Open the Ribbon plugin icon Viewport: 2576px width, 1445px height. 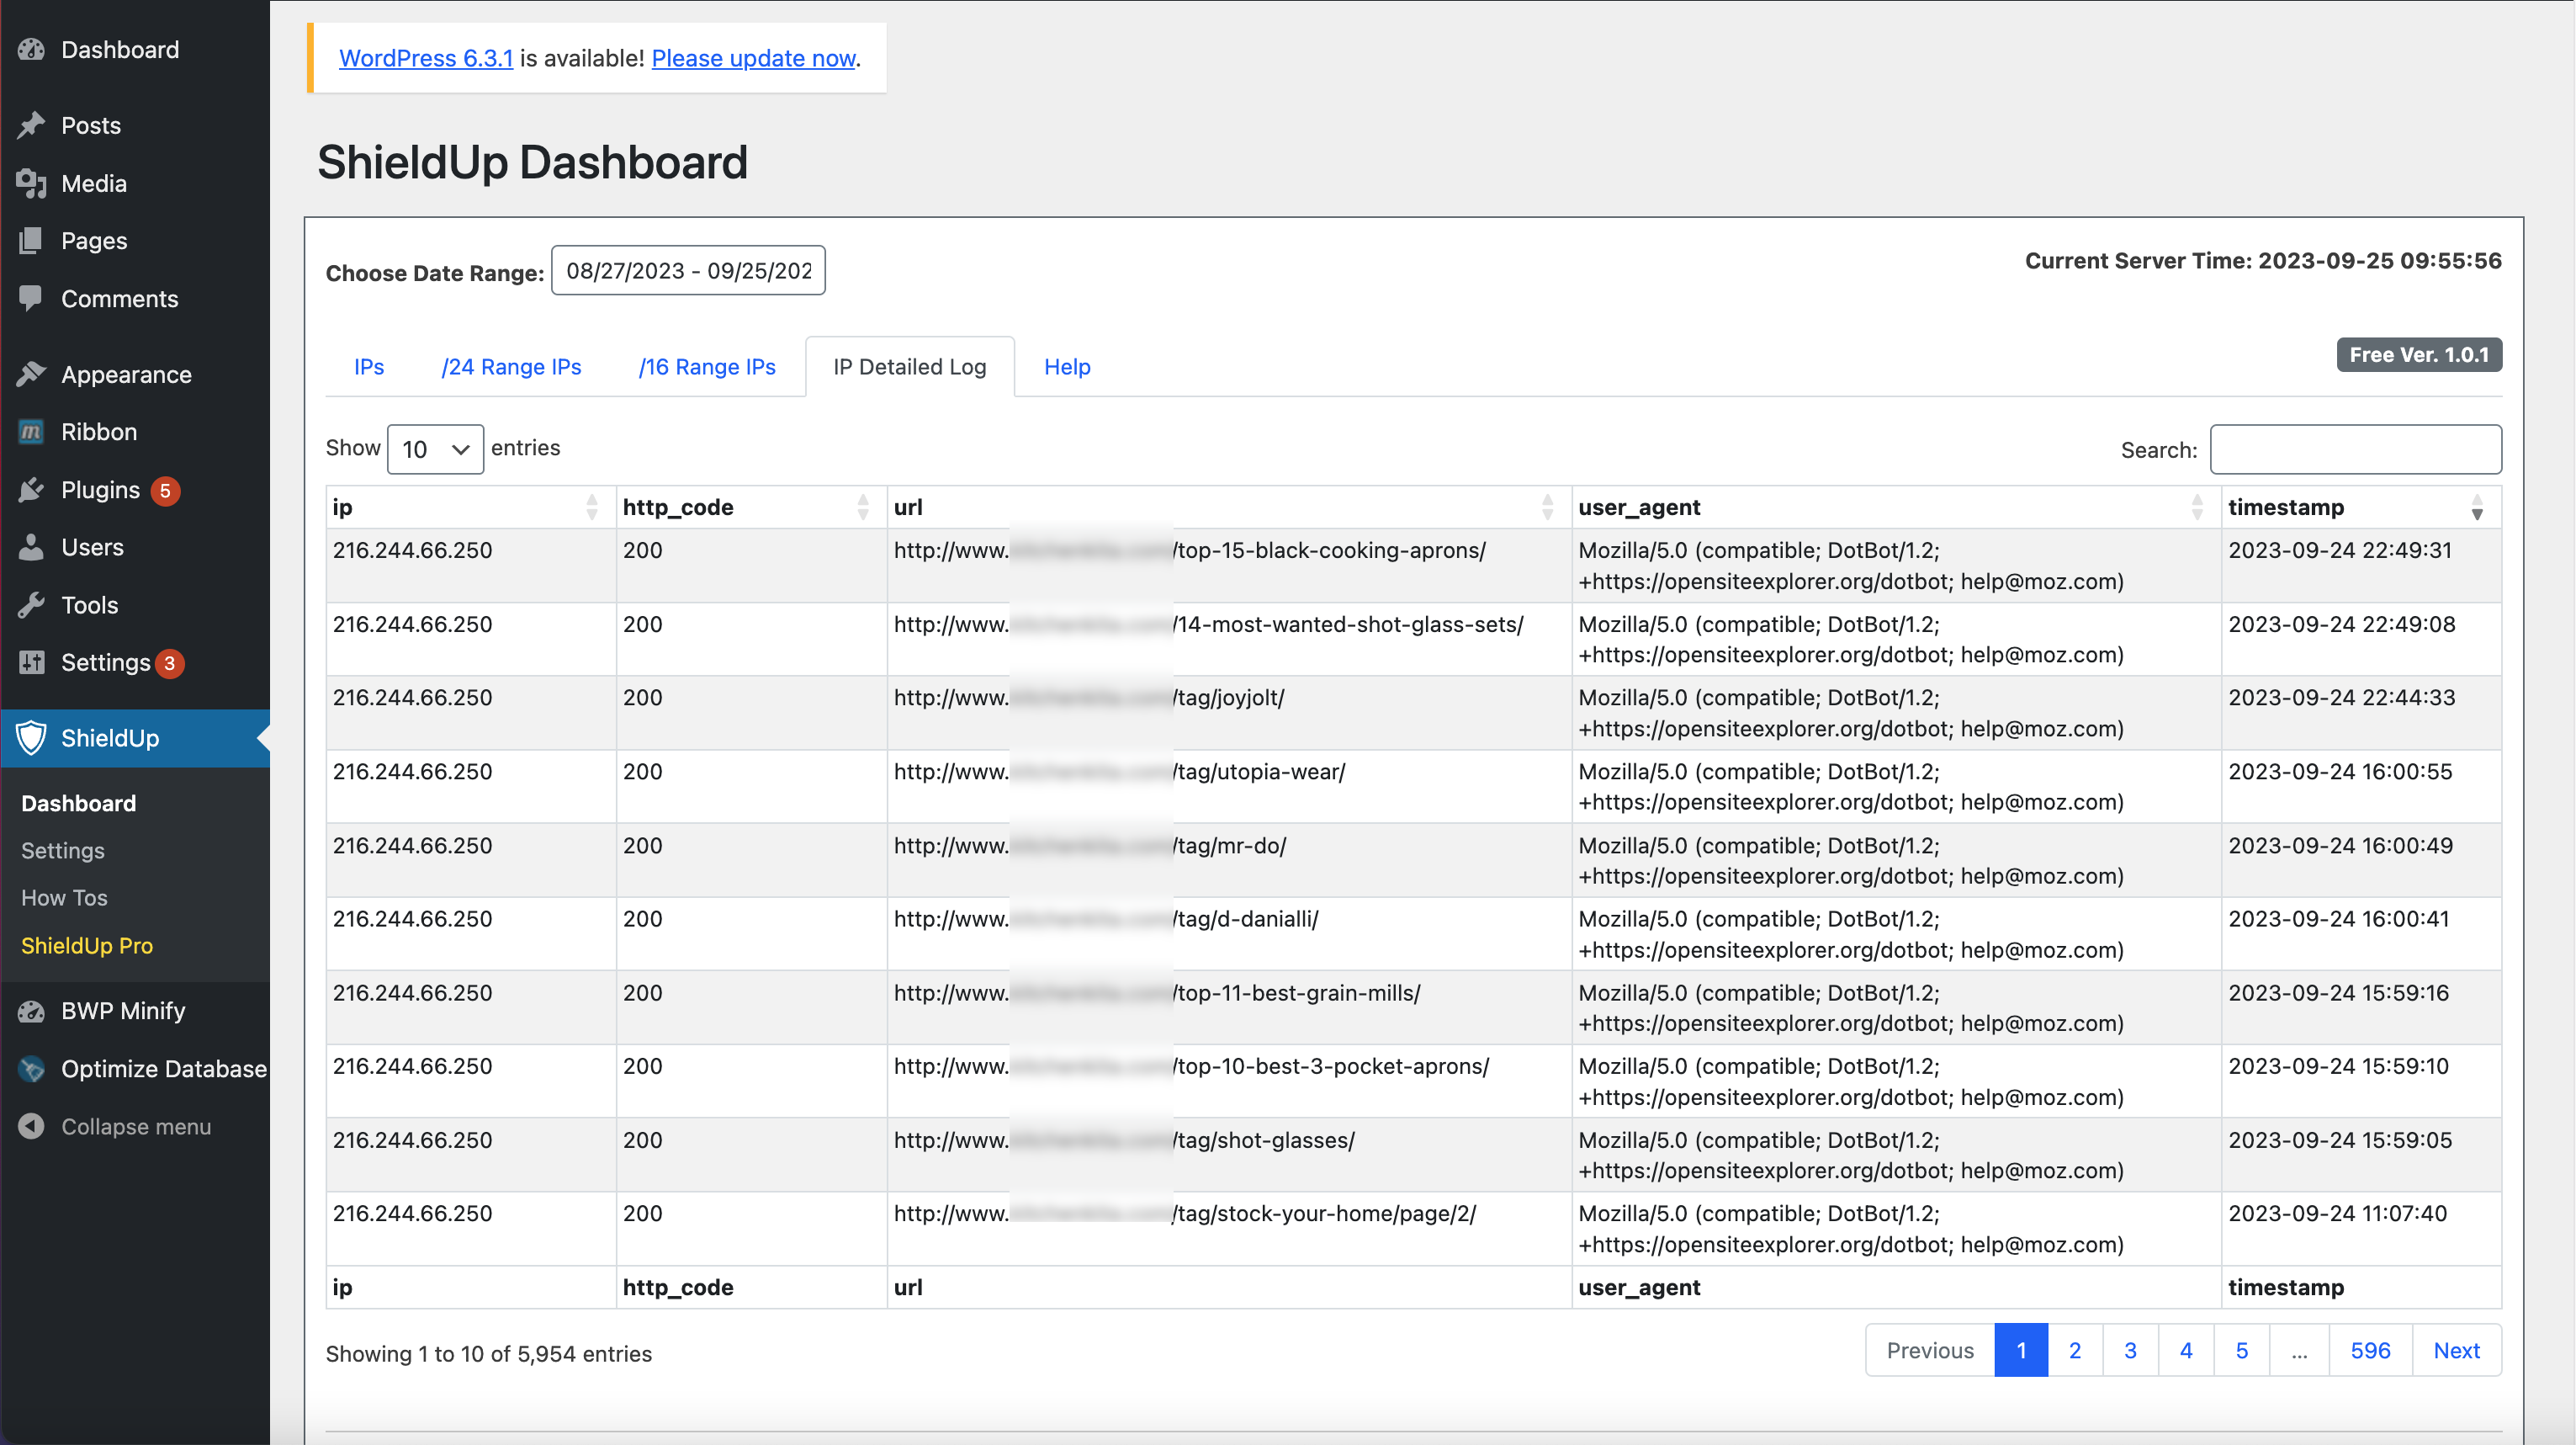32,431
